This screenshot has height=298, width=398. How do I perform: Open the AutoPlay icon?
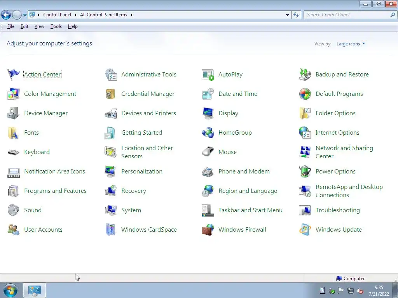[x=208, y=74]
